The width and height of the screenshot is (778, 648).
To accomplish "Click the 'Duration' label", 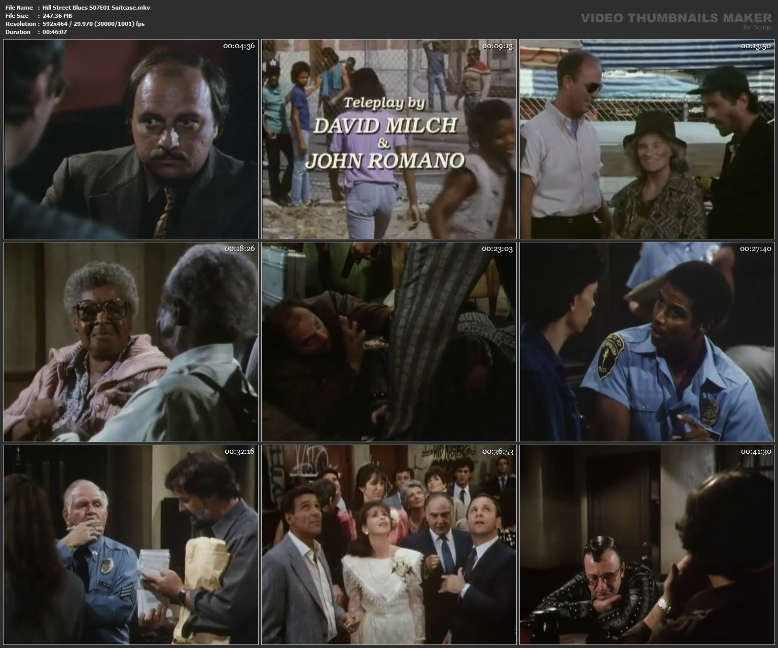I will [x=18, y=32].
